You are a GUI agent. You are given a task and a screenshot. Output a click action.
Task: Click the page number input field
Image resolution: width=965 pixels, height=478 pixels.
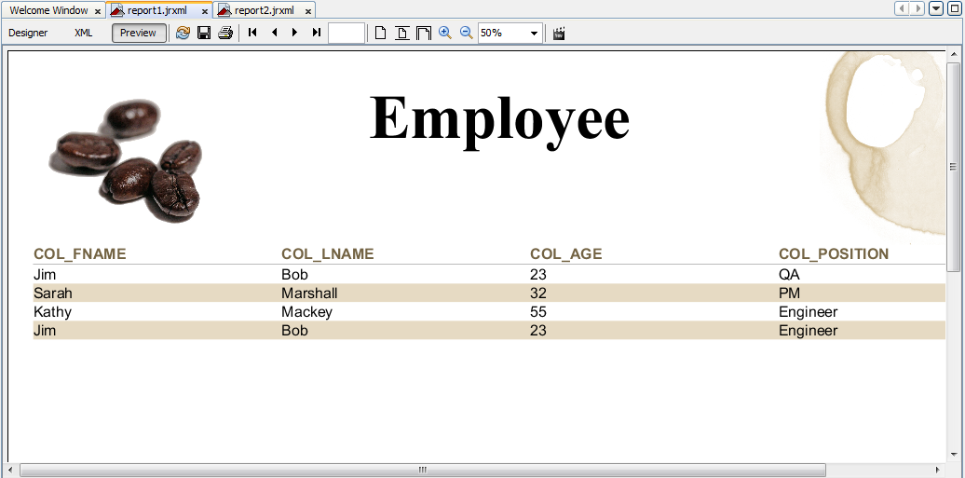click(x=347, y=33)
